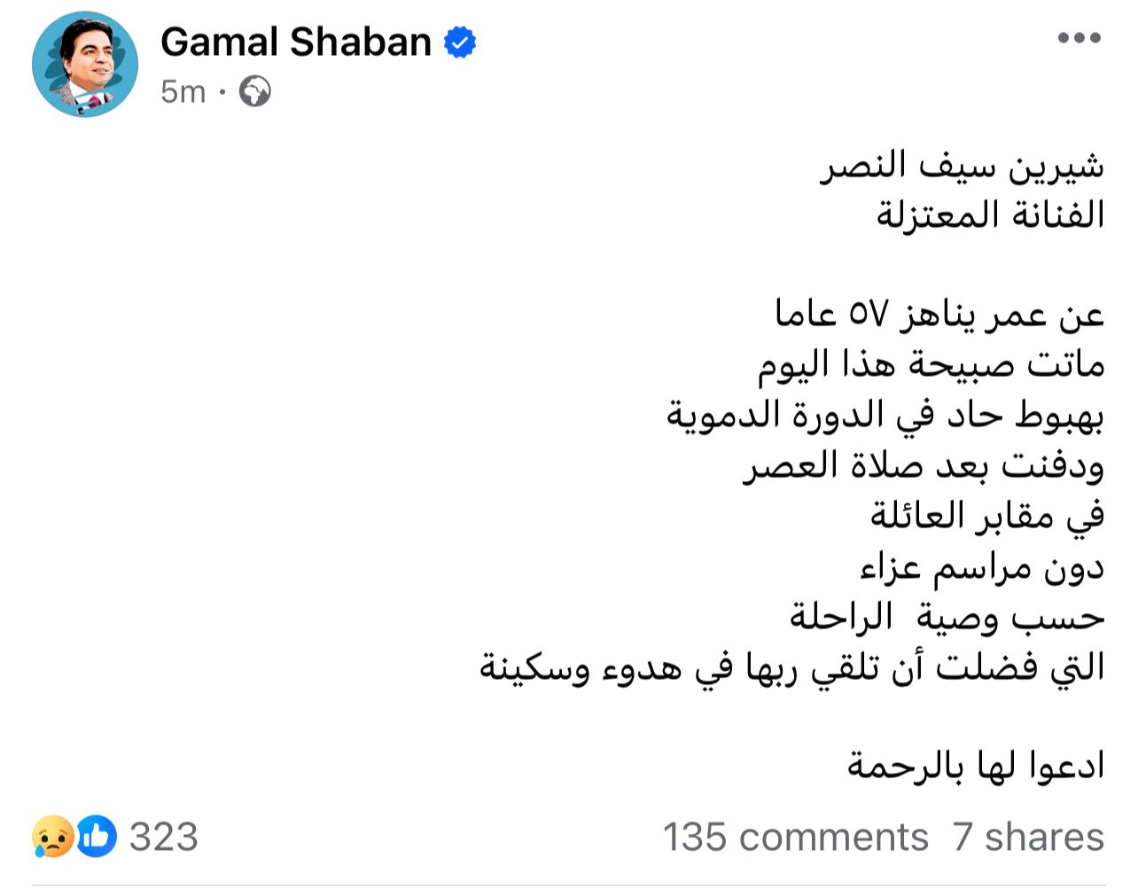View the 323 reactions list
1138x896 pixels.
[164, 837]
